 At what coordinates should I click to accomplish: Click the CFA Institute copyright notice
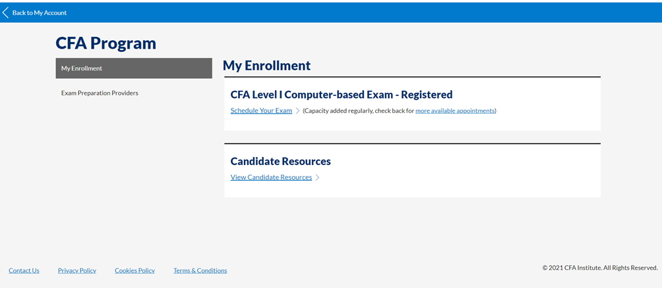coord(600,268)
